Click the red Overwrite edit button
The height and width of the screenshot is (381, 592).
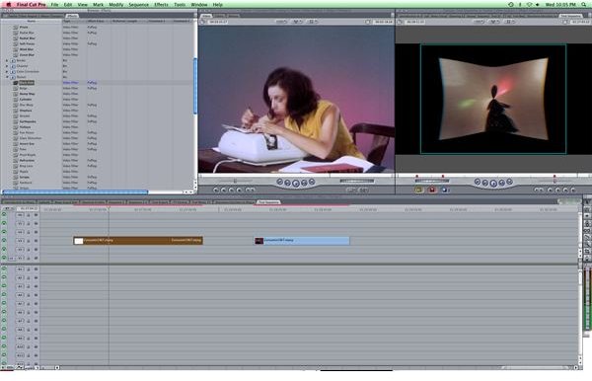tap(432, 190)
